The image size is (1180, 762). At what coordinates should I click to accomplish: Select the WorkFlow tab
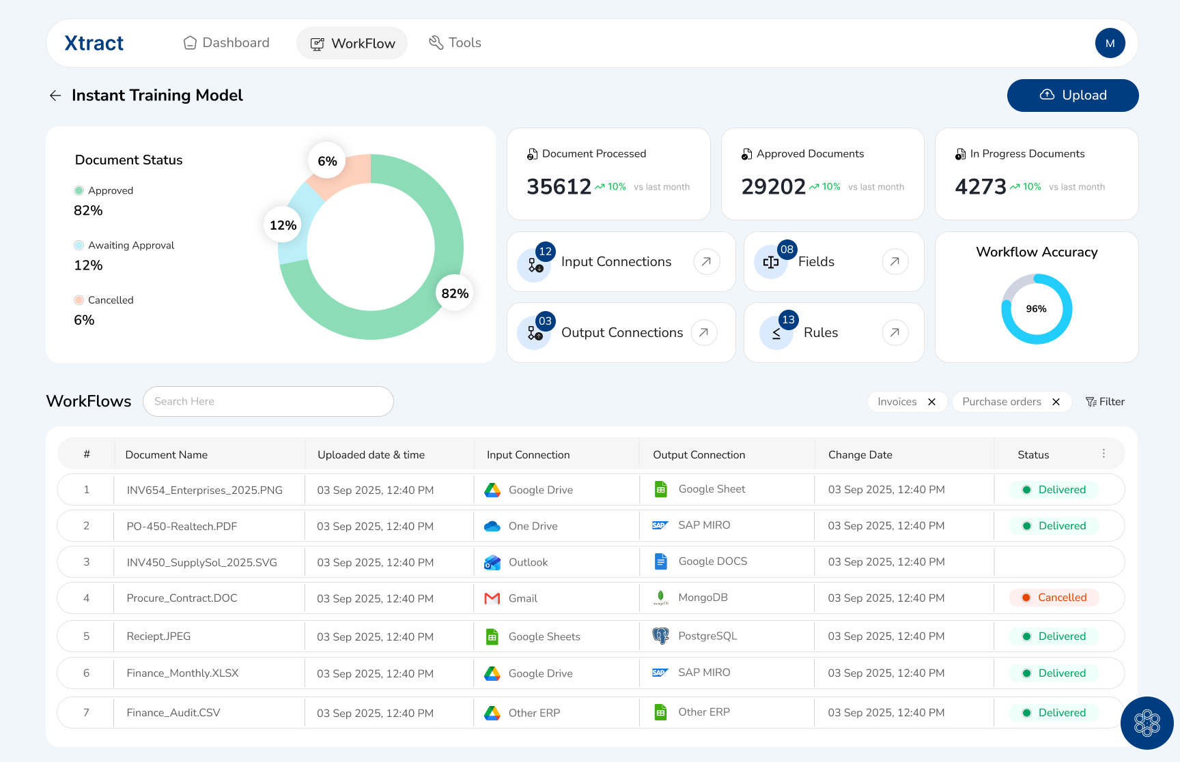(352, 44)
